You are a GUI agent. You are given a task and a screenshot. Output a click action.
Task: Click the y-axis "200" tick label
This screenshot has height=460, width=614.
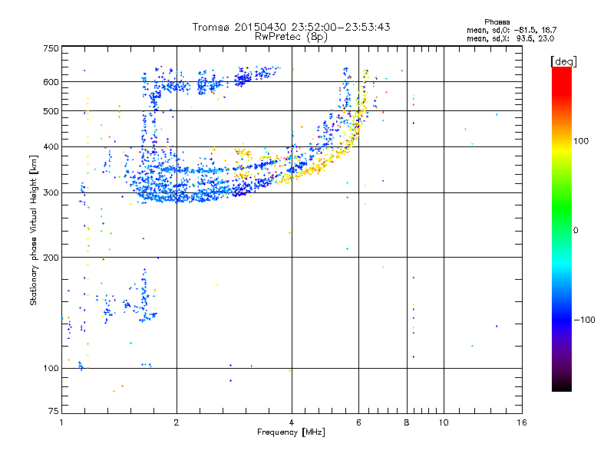(51, 258)
